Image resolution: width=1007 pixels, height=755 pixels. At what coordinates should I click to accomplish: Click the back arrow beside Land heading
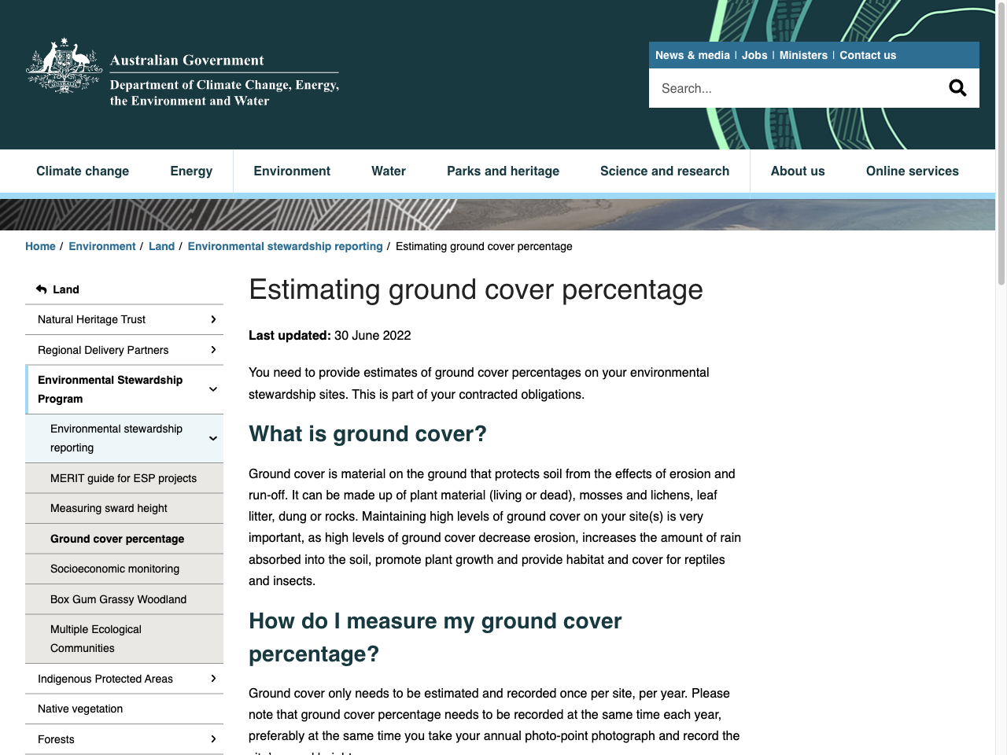[x=39, y=289]
